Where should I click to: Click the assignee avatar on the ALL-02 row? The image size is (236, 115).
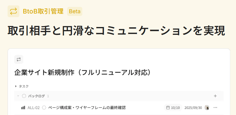(207, 107)
